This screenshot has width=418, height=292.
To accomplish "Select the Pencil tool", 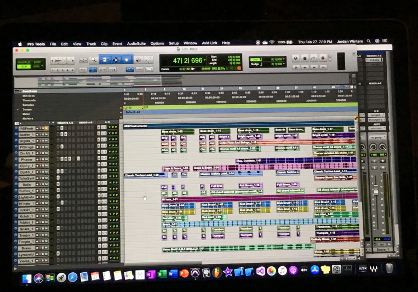I will click(148, 60).
